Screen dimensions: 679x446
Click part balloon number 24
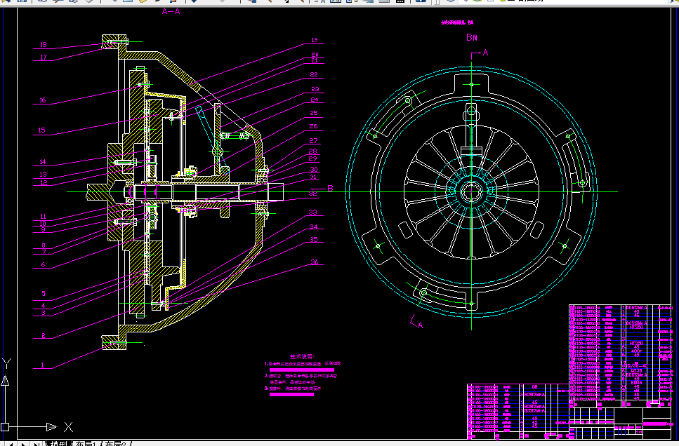315,100
